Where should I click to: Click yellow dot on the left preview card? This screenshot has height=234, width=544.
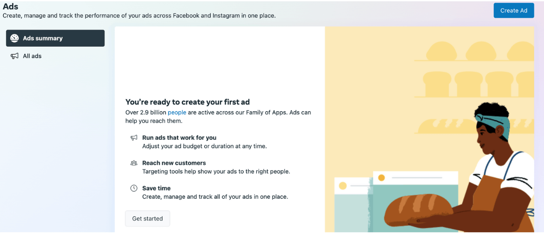point(343,185)
